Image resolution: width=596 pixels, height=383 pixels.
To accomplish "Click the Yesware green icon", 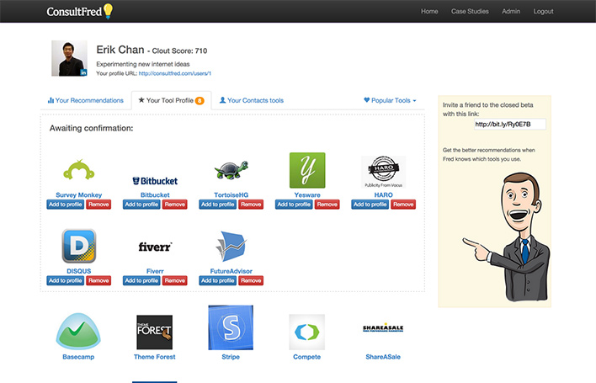I will pyautogui.click(x=307, y=170).
